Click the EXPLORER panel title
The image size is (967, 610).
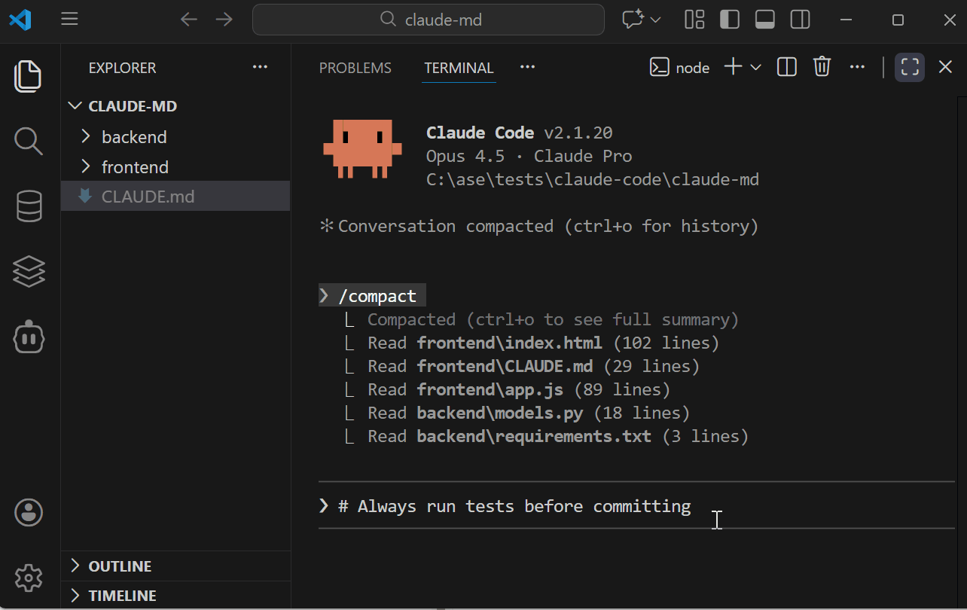[122, 68]
